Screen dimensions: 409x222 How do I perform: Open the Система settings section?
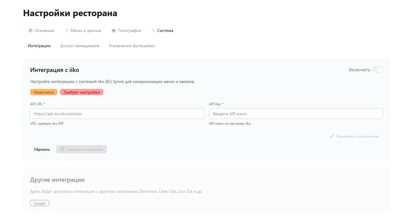pos(165,30)
